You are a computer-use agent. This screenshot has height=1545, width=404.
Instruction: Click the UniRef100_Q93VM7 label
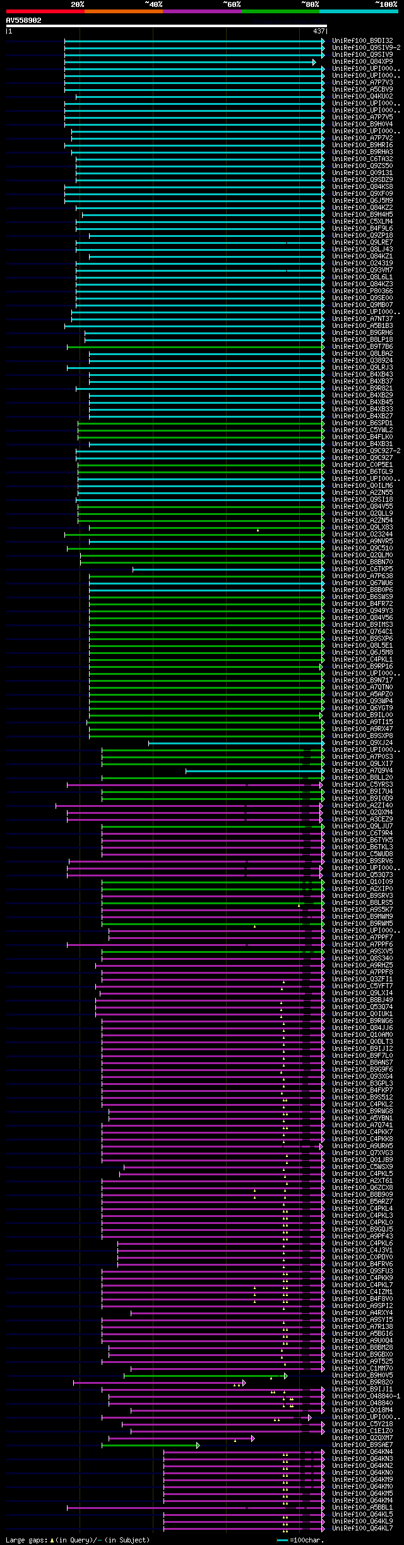coord(362,270)
